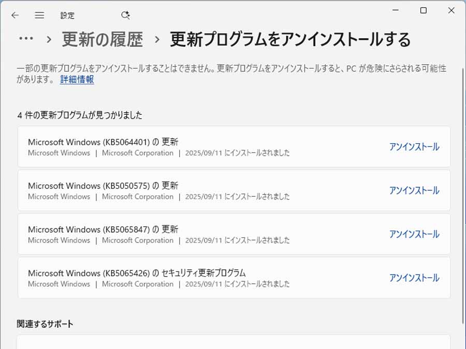Select the KB5064401 update entry title
Screen dimensions: 466x349
tap(103, 142)
